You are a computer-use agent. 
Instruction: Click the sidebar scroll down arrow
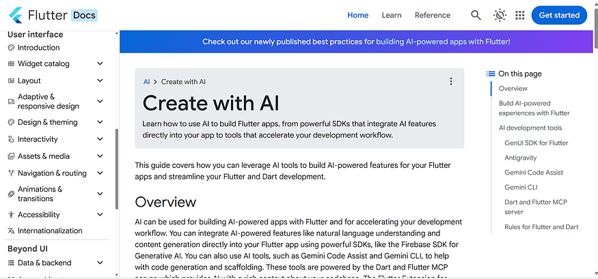117,274
